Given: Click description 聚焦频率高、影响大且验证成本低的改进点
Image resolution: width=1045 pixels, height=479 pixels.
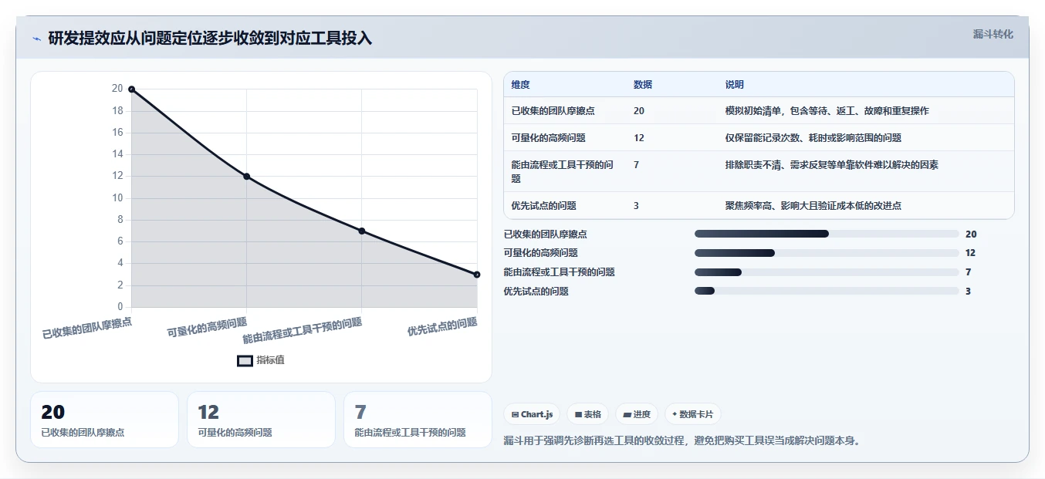Looking at the screenshot, I should [813, 206].
